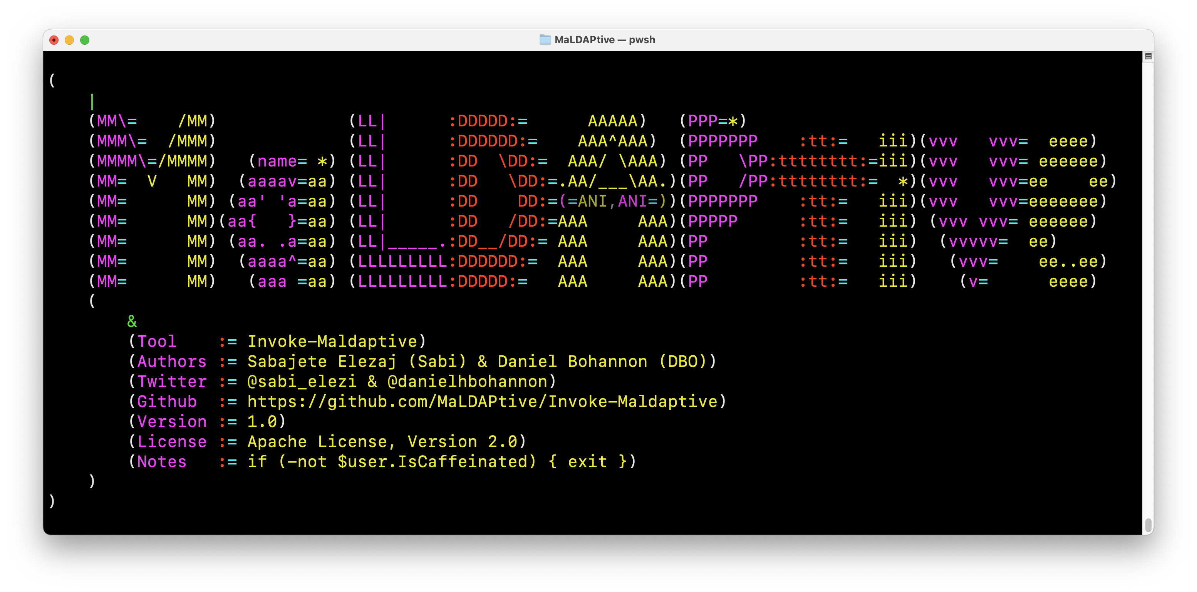Click the (PPP=*) text in banner

(x=712, y=121)
